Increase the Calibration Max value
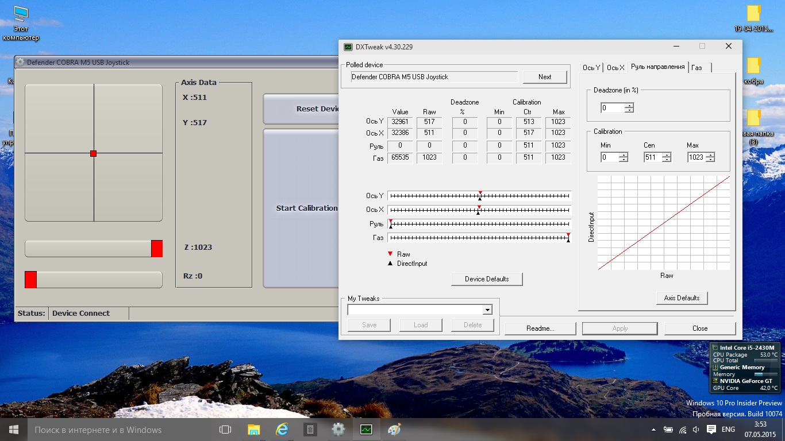This screenshot has width=785, height=441. pos(710,155)
